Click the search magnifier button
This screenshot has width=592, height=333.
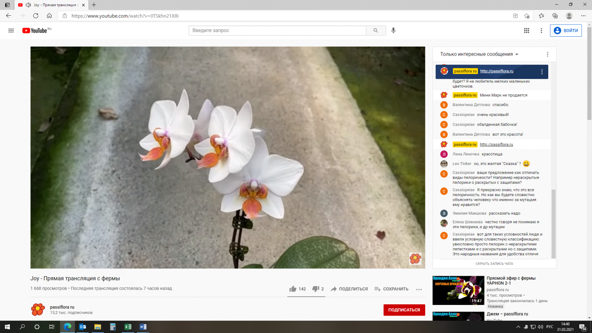376,30
